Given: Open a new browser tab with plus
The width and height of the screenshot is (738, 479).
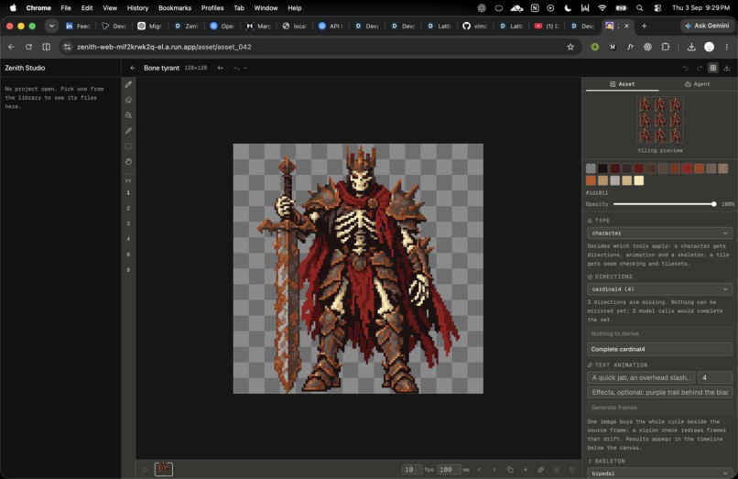Looking at the screenshot, I should click(x=644, y=26).
